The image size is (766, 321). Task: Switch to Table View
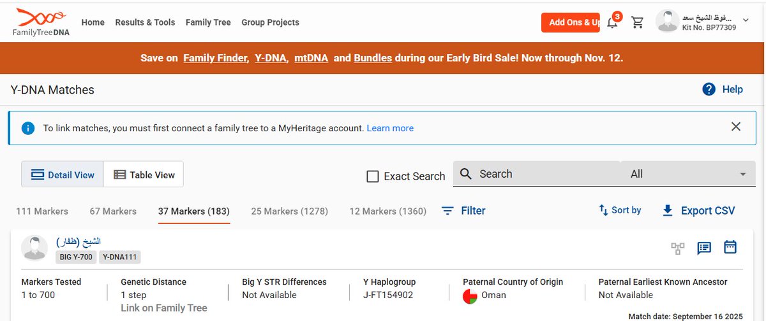(144, 175)
